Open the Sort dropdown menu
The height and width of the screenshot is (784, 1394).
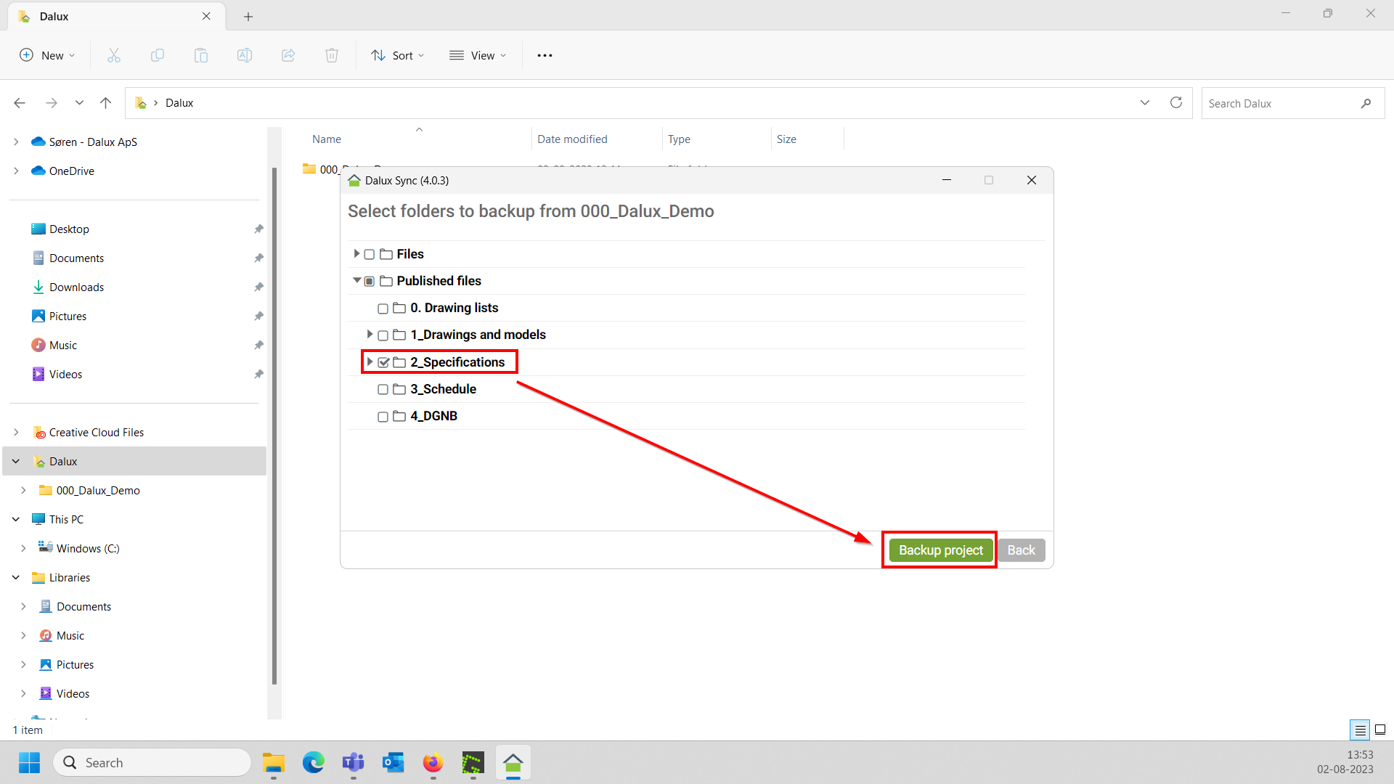tap(398, 56)
